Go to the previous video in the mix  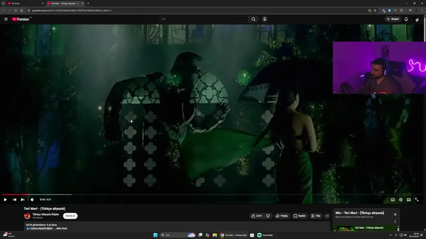(14, 199)
